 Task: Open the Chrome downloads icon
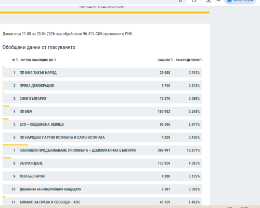click(x=209, y=1)
